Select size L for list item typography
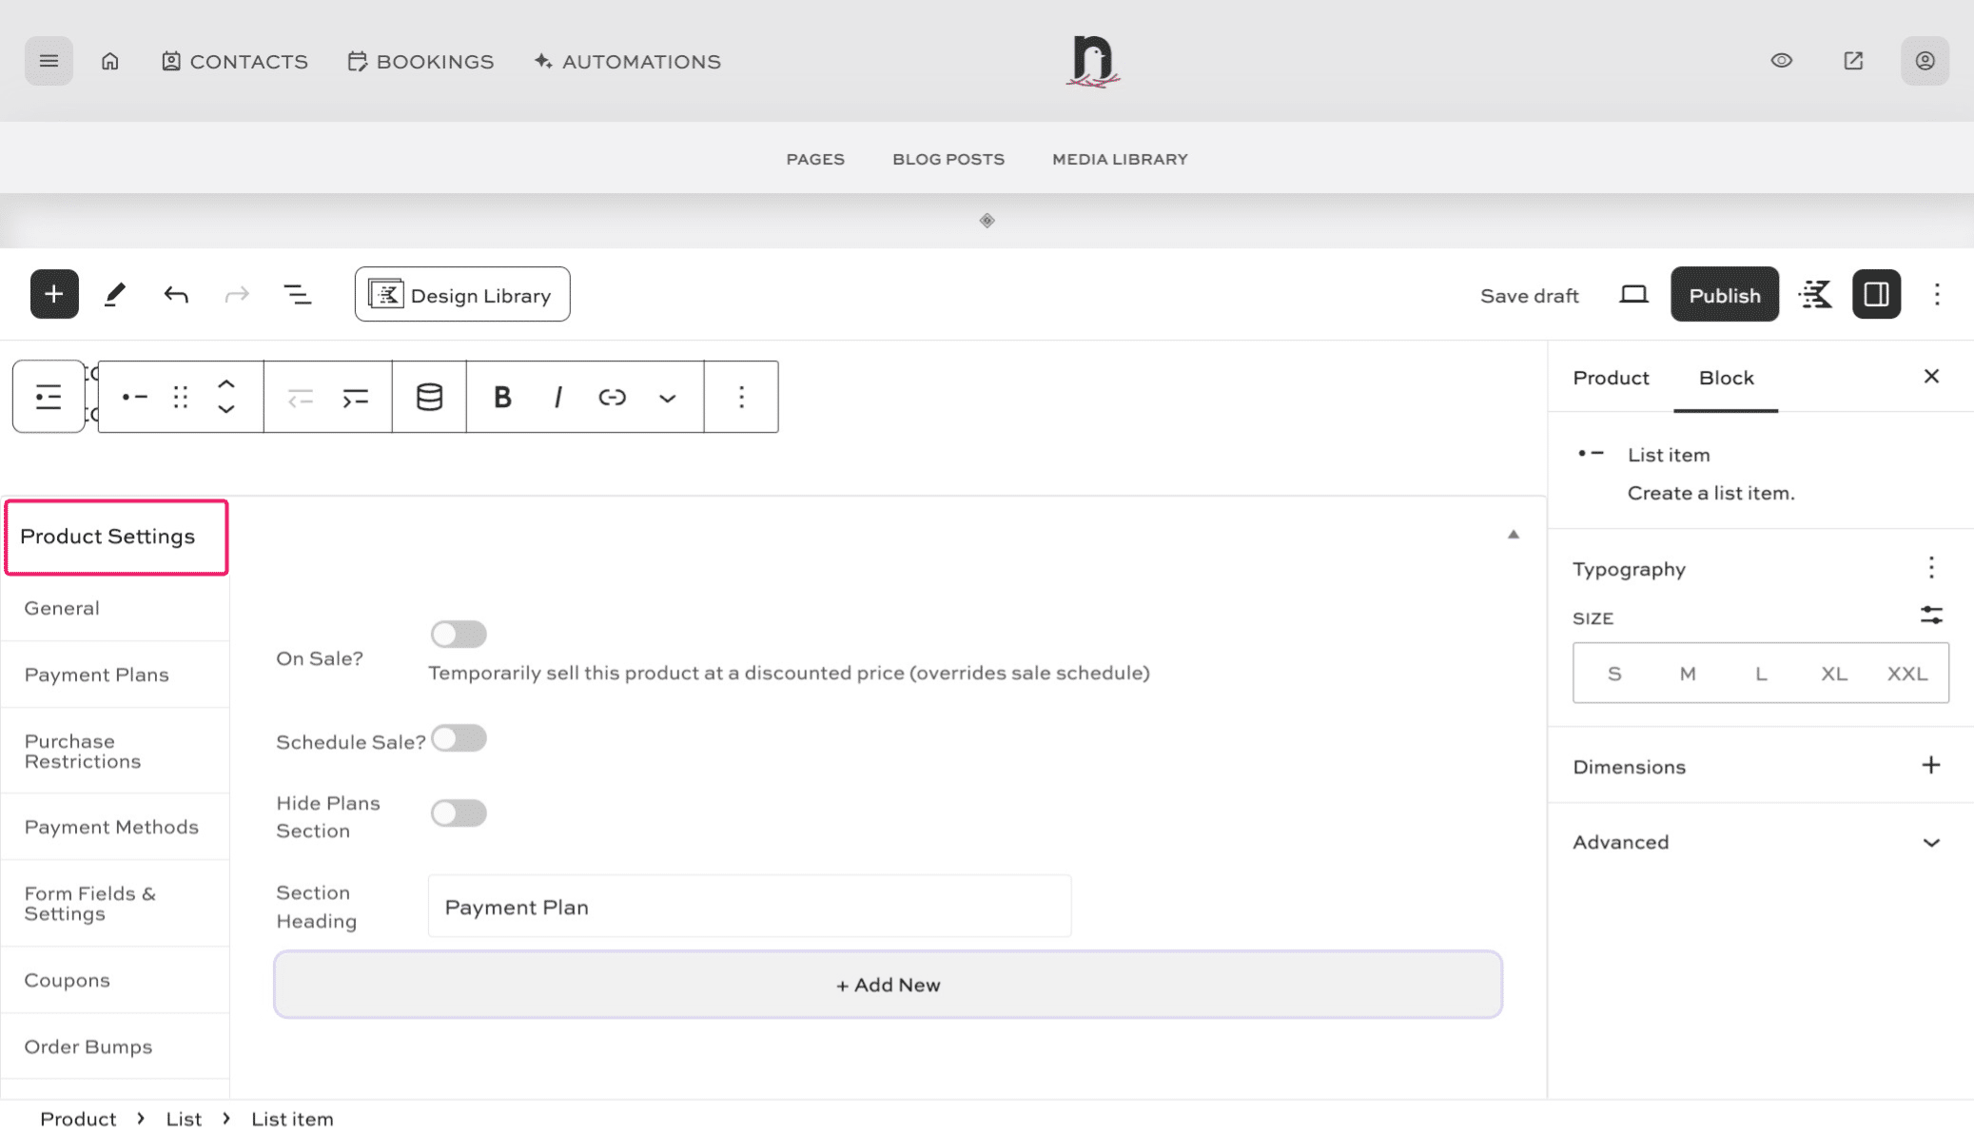The image size is (1974, 1135). [x=1761, y=673]
